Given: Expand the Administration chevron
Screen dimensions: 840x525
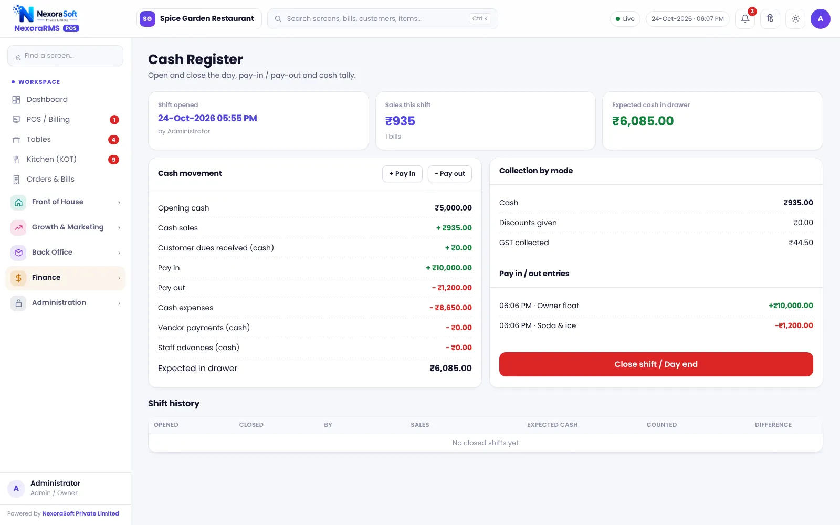Looking at the screenshot, I should click(119, 303).
